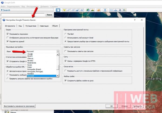Toggle the Показывать подсказки checkbox
The width and height of the screenshot is (162, 113).
pyautogui.click(x=8, y=34)
